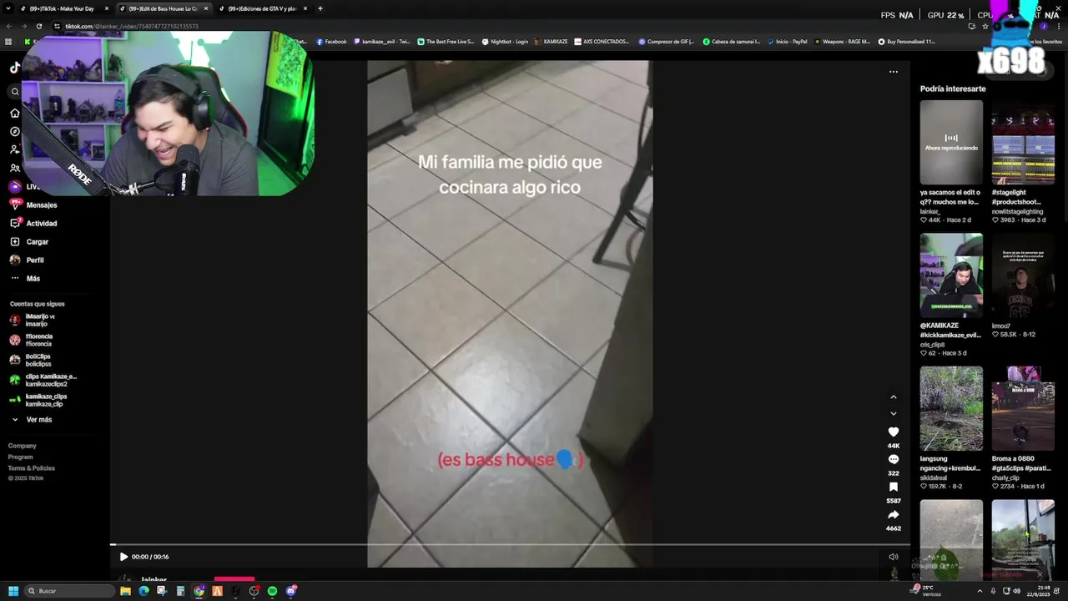Play the video

pyautogui.click(x=123, y=557)
